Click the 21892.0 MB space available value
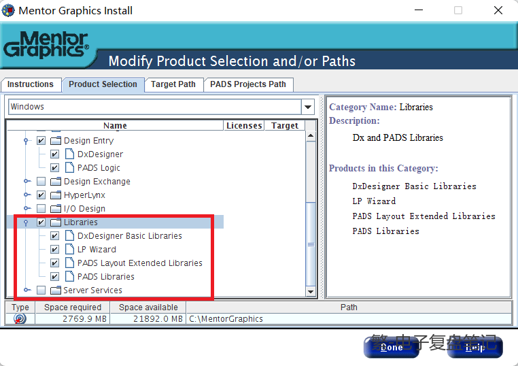The width and height of the screenshot is (518, 366). point(158,319)
